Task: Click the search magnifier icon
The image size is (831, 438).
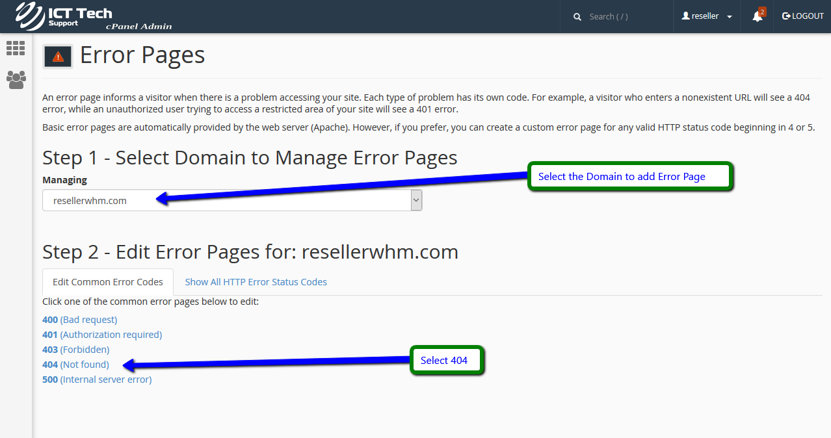Action: tap(577, 17)
